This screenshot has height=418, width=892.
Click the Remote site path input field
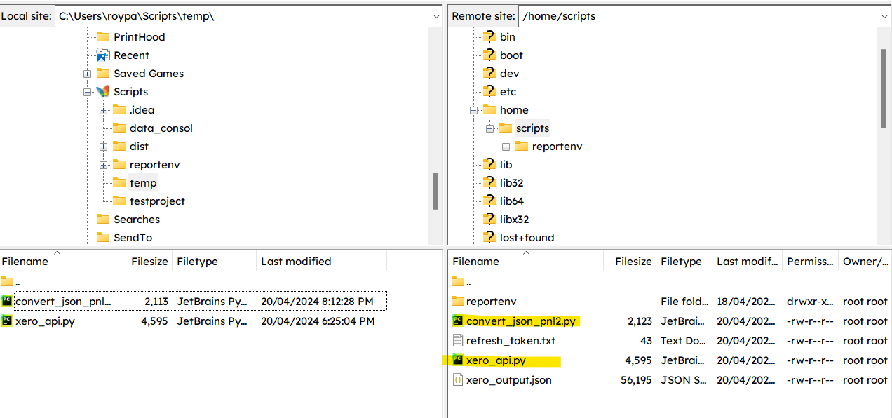694,16
